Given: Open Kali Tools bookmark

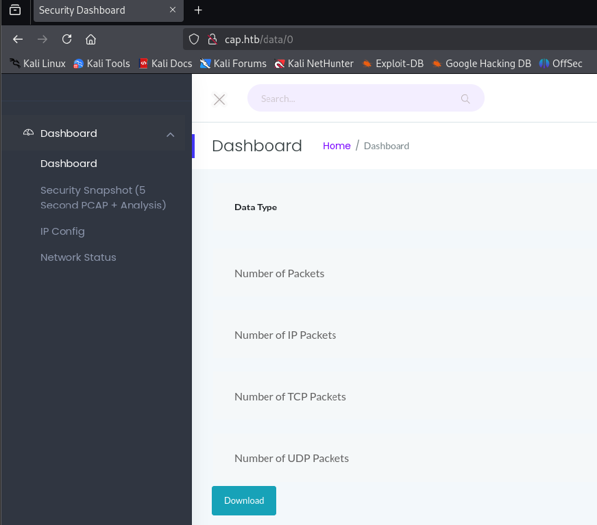Looking at the screenshot, I should 101,64.
